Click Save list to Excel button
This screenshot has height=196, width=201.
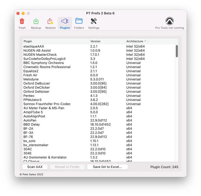click(x=107, y=167)
